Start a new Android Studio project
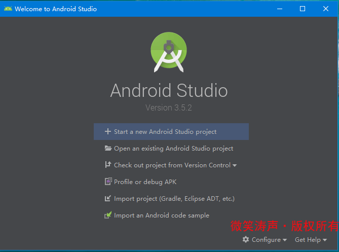The width and height of the screenshot is (339, 252). [171, 131]
